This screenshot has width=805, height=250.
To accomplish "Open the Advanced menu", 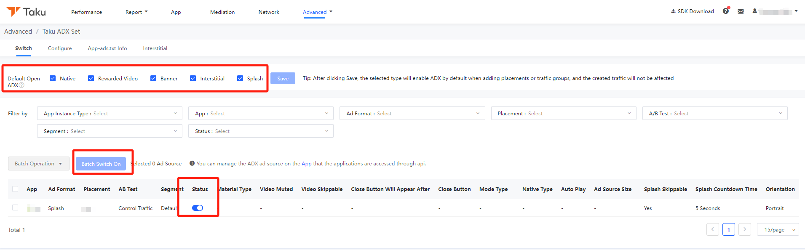I will [x=318, y=12].
